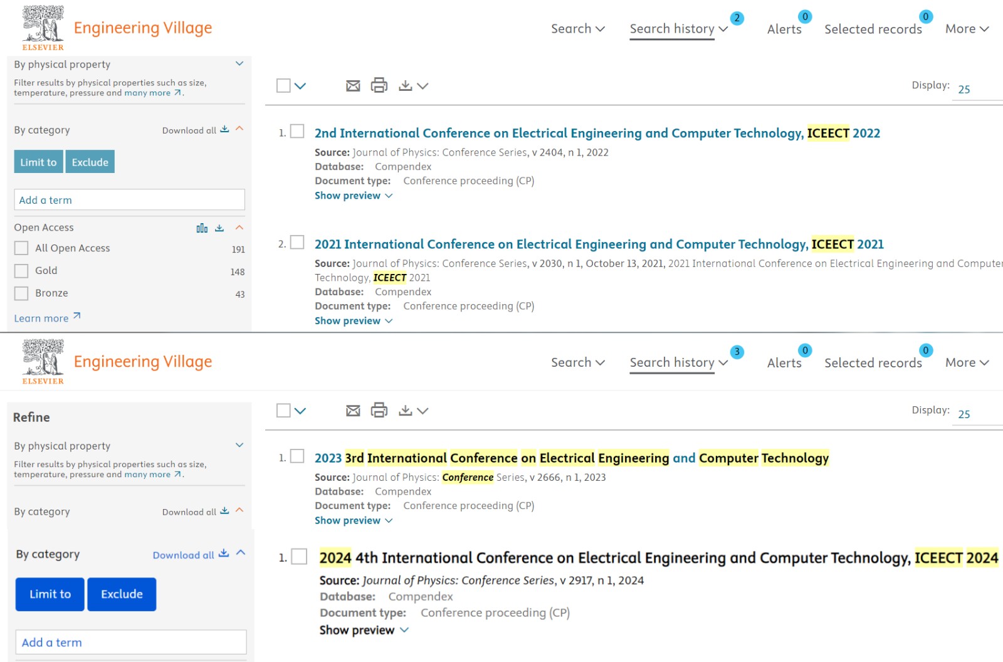Image resolution: width=1003 pixels, height=662 pixels.
Task: Check the Bronze open access filter
Action: click(x=21, y=293)
